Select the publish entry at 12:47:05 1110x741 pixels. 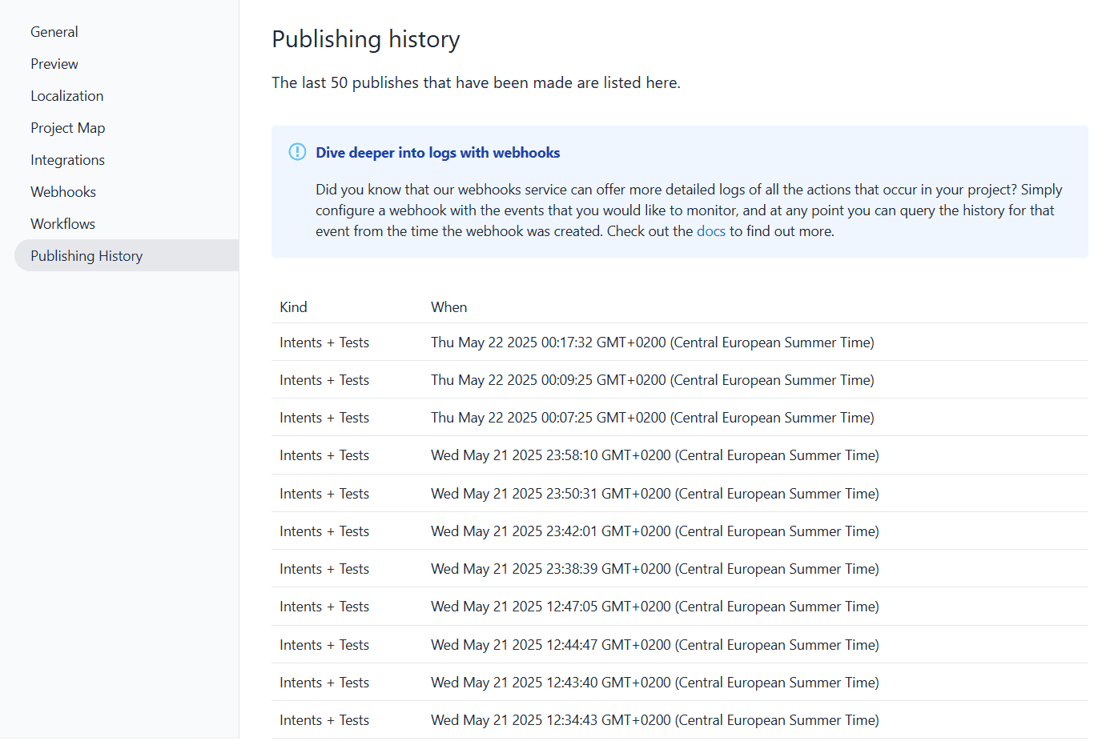tap(680, 607)
